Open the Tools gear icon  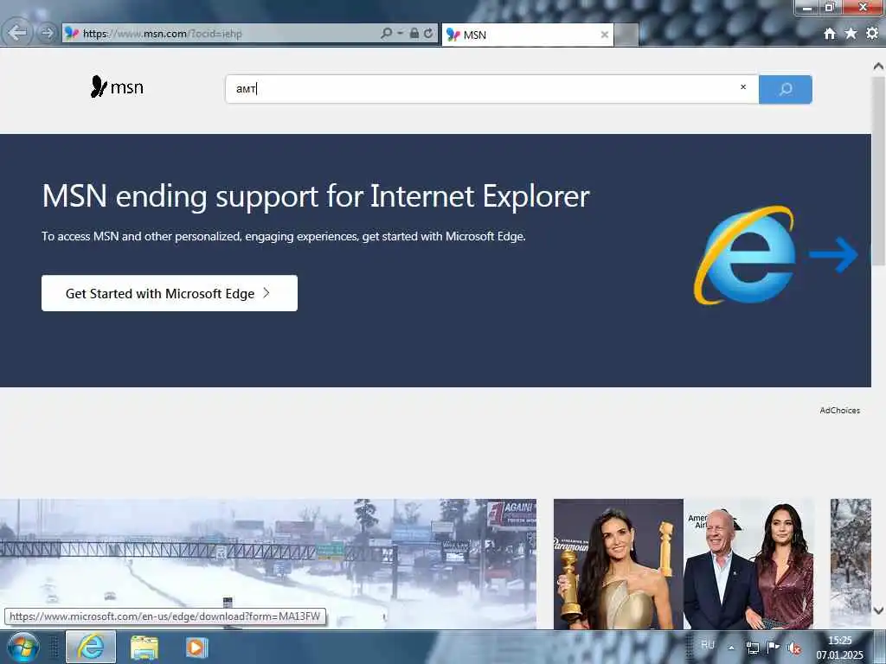(x=872, y=34)
